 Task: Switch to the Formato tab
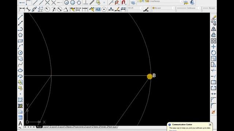(103, 127)
